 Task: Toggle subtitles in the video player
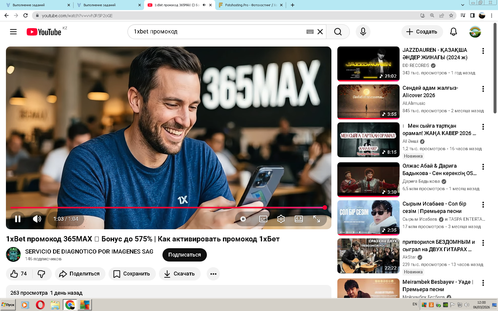click(x=263, y=219)
